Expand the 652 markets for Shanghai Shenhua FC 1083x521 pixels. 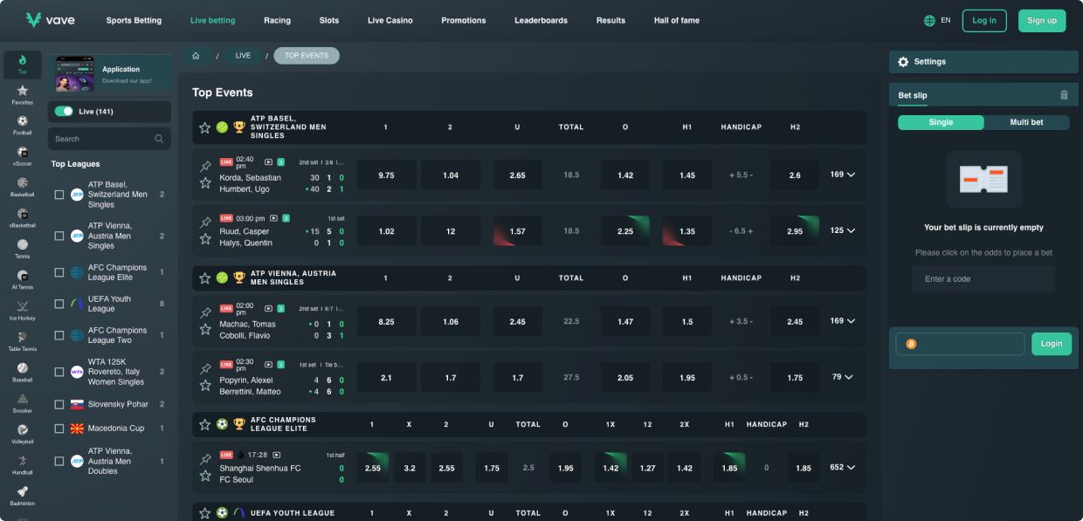[840, 467]
